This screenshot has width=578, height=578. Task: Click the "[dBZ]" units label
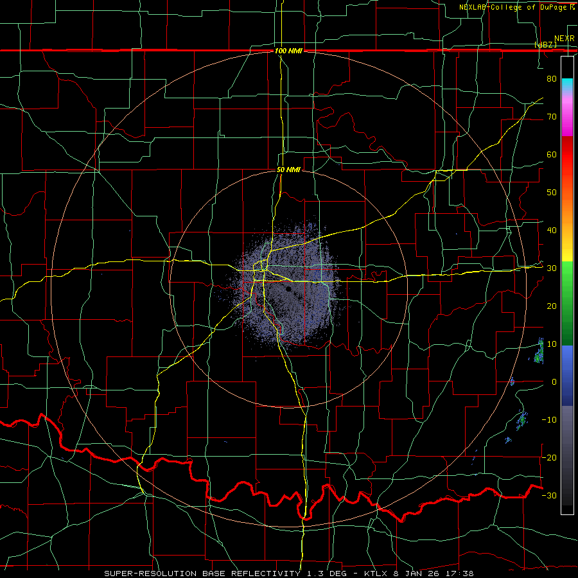pyautogui.click(x=545, y=44)
